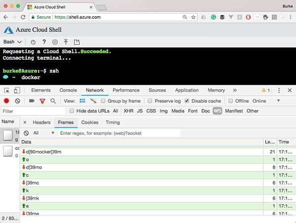Open DevTools customize three-dot menu
The height and width of the screenshot is (223, 296).
click(x=279, y=90)
